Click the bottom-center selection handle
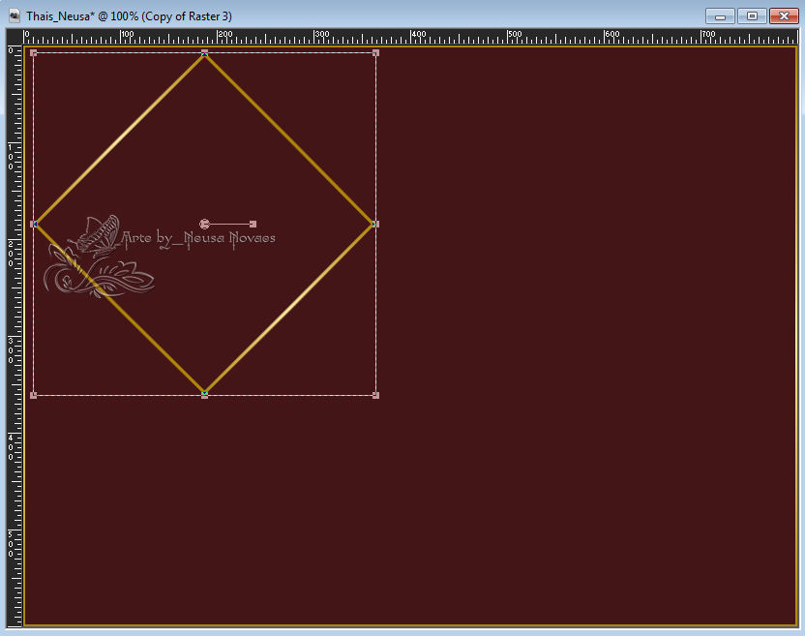The width and height of the screenshot is (805, 636). coord(204,395)
